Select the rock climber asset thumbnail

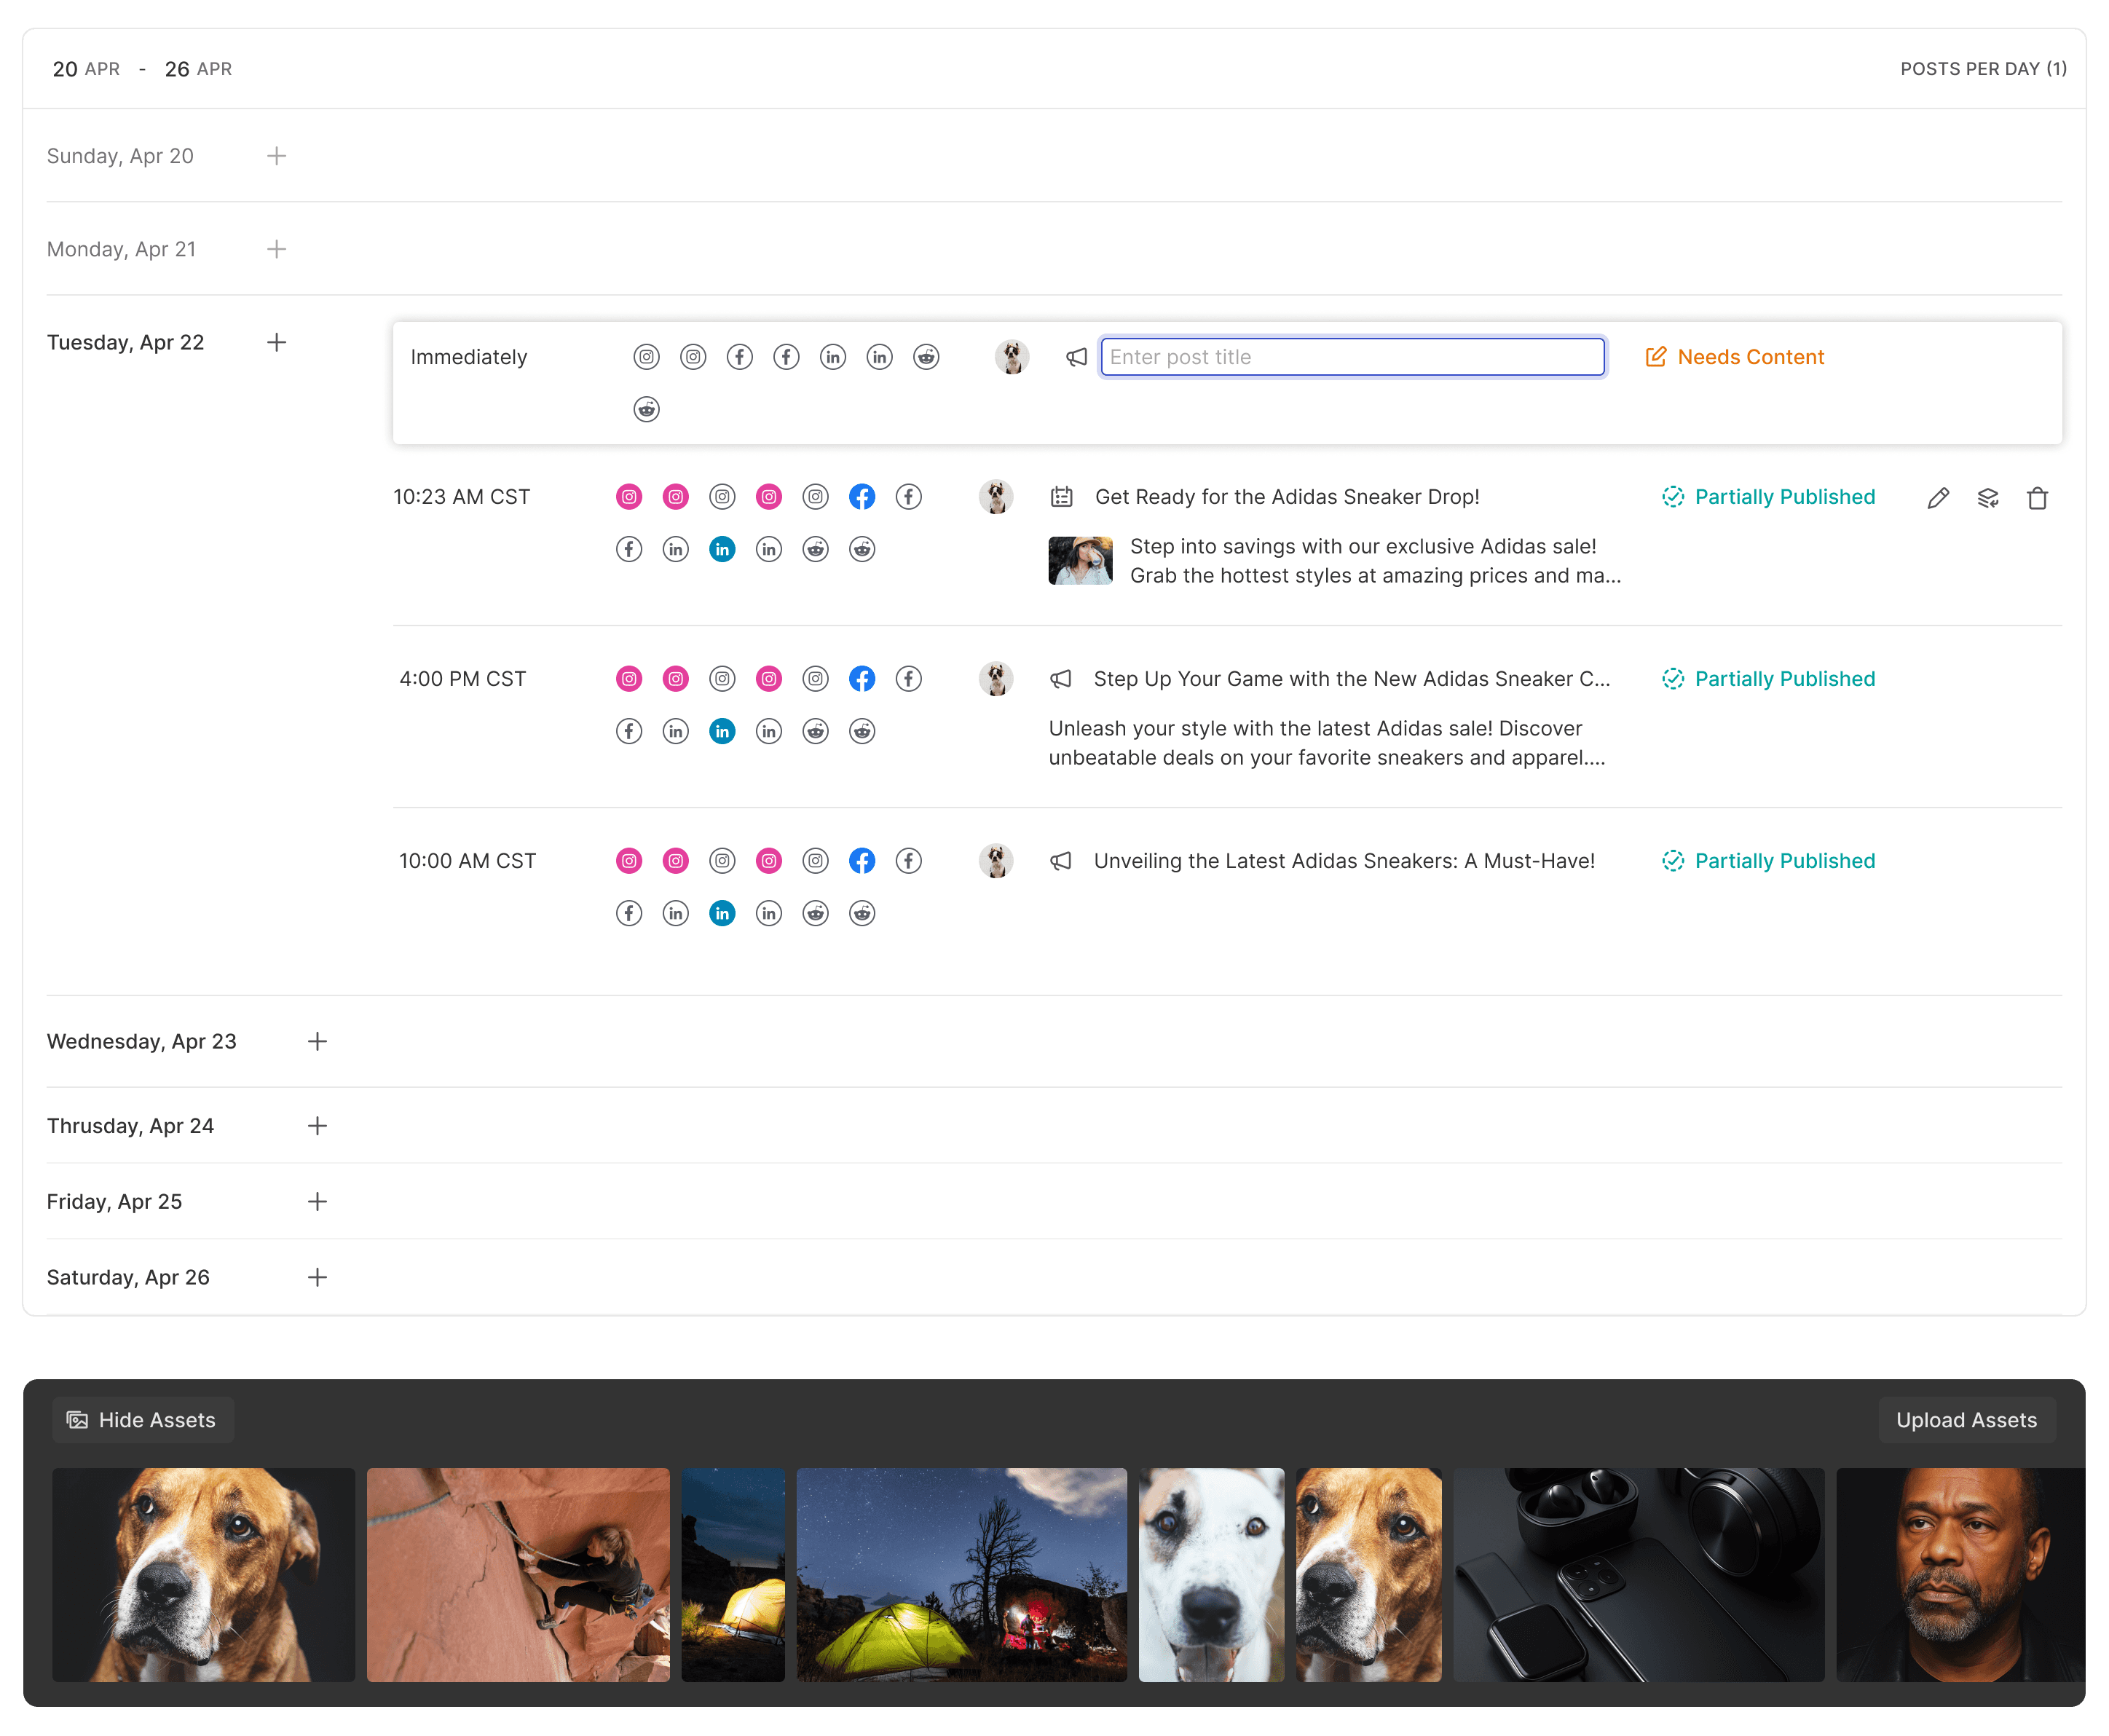tap(518, 1574)
